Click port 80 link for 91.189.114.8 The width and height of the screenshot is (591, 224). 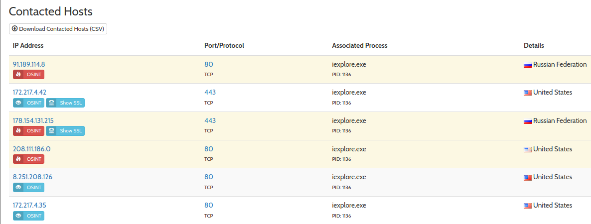[x=209, y=64]
